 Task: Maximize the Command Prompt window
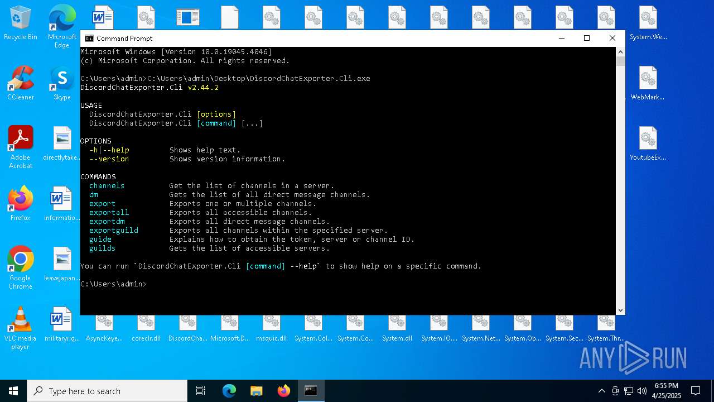coord(587,38)
